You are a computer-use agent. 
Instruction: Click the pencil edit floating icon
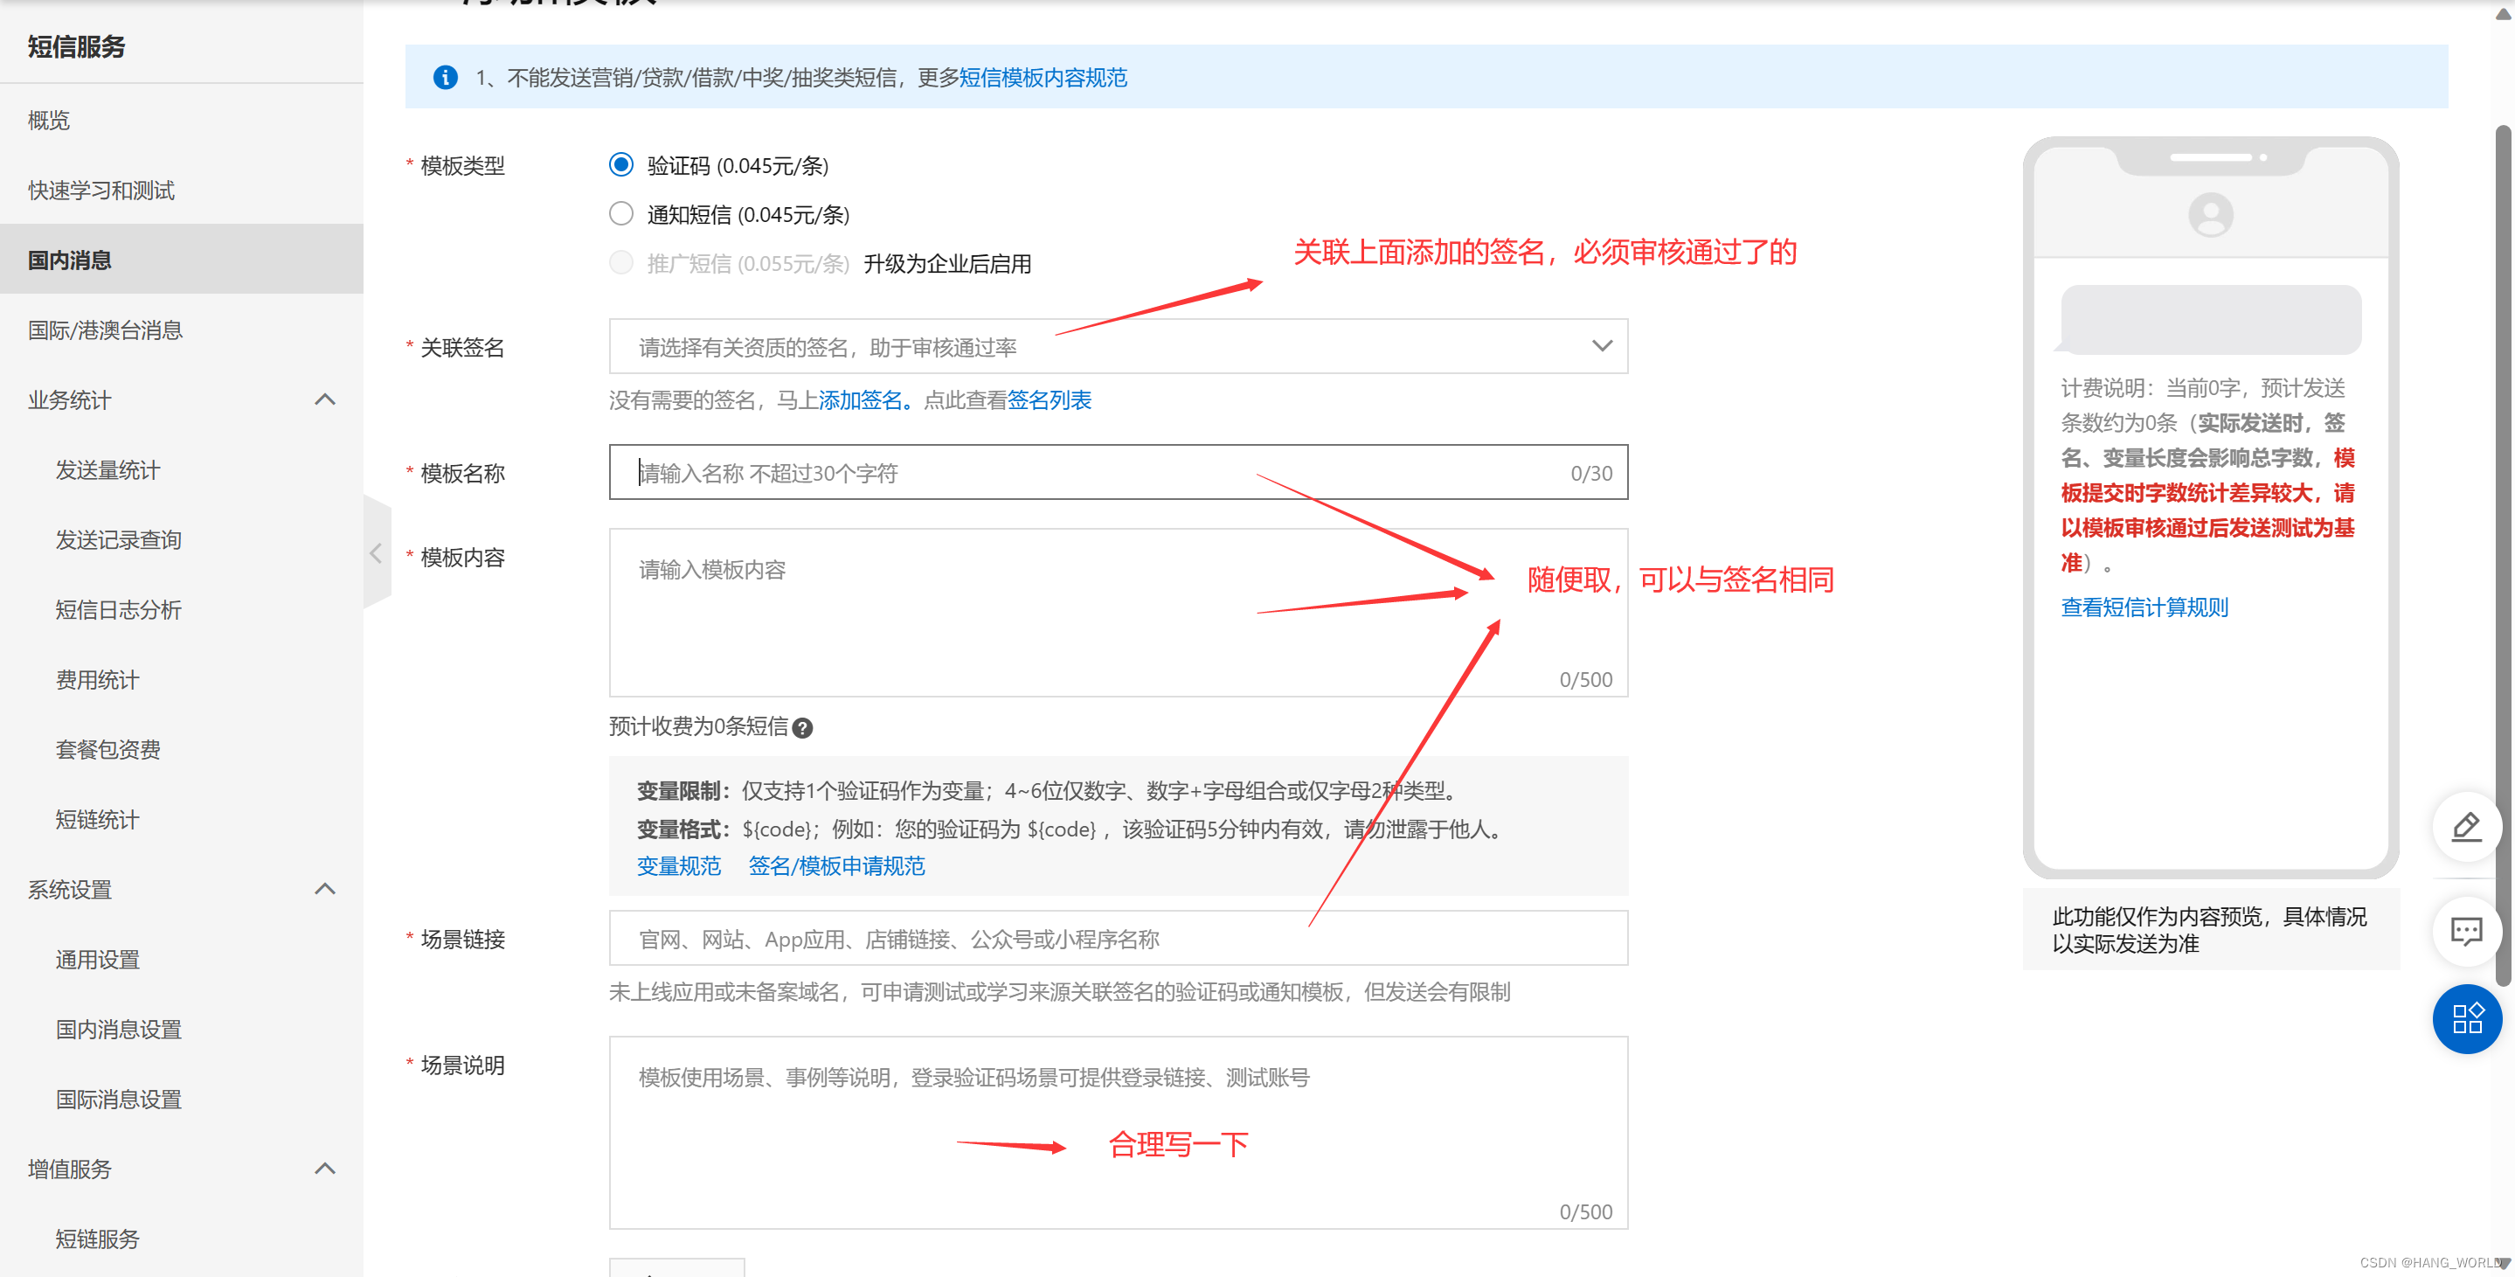2466,827
